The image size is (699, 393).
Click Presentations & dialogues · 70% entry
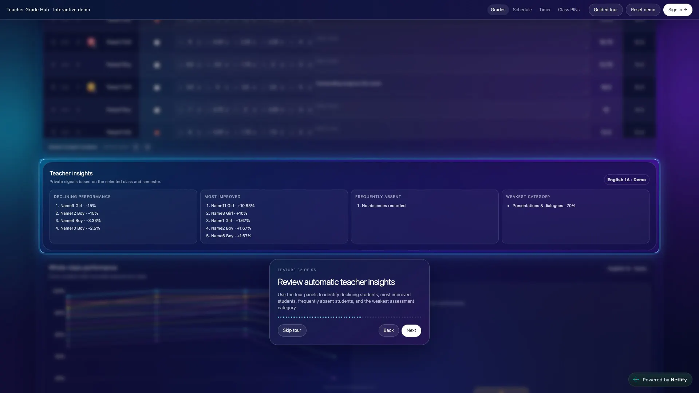tap(544, 206)
